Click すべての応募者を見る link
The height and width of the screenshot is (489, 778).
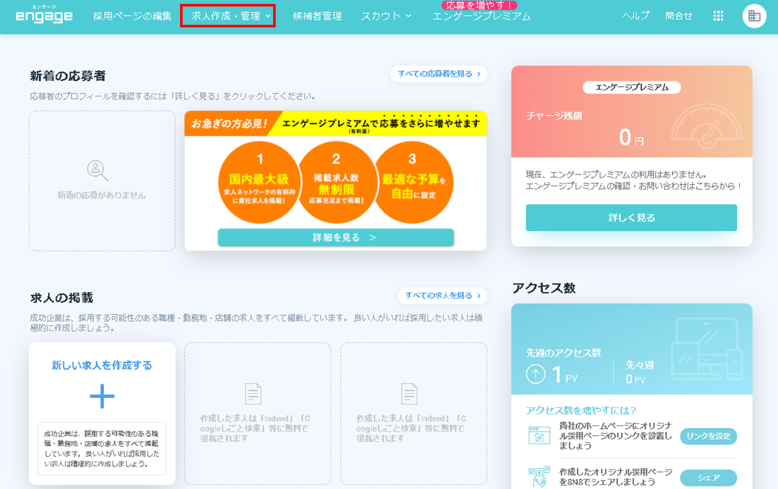tap(439, 74)
